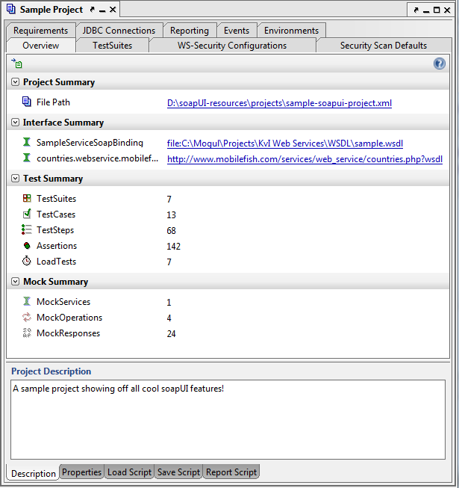
Task: Click the MockServices count value 1
Action: [169, 303]
